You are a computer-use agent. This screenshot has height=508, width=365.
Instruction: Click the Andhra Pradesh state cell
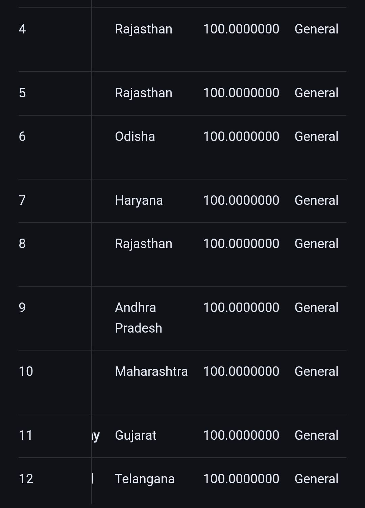point(138,318)
